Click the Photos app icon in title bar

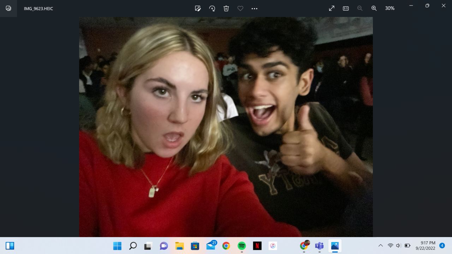8,8
